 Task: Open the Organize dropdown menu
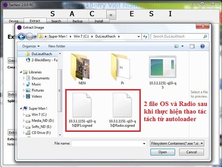(x=31, y=46)
